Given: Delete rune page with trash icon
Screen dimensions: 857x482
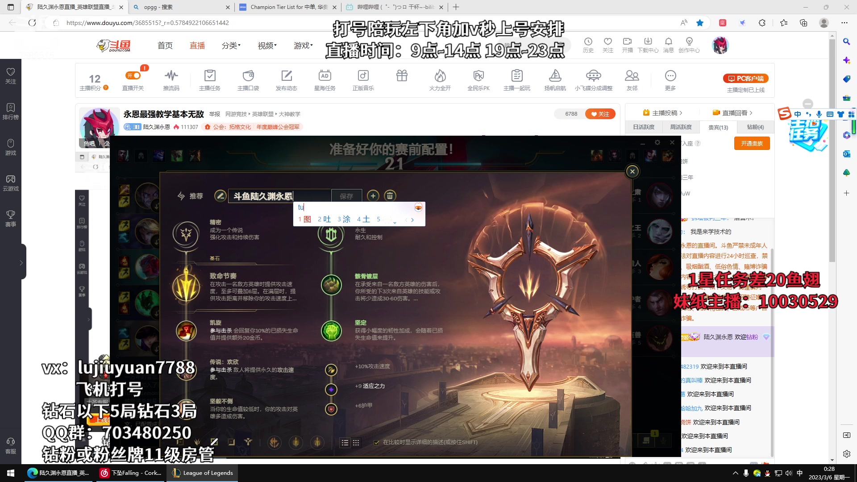Looking at the screenshot, I should [390, 195].
